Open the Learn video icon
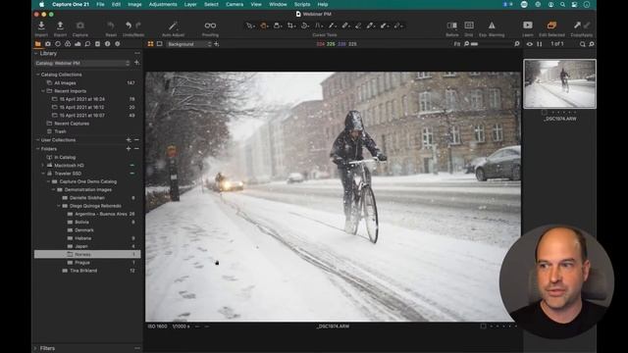The width and height of the screenshot is (628, 353). click(x=528, y=25)
